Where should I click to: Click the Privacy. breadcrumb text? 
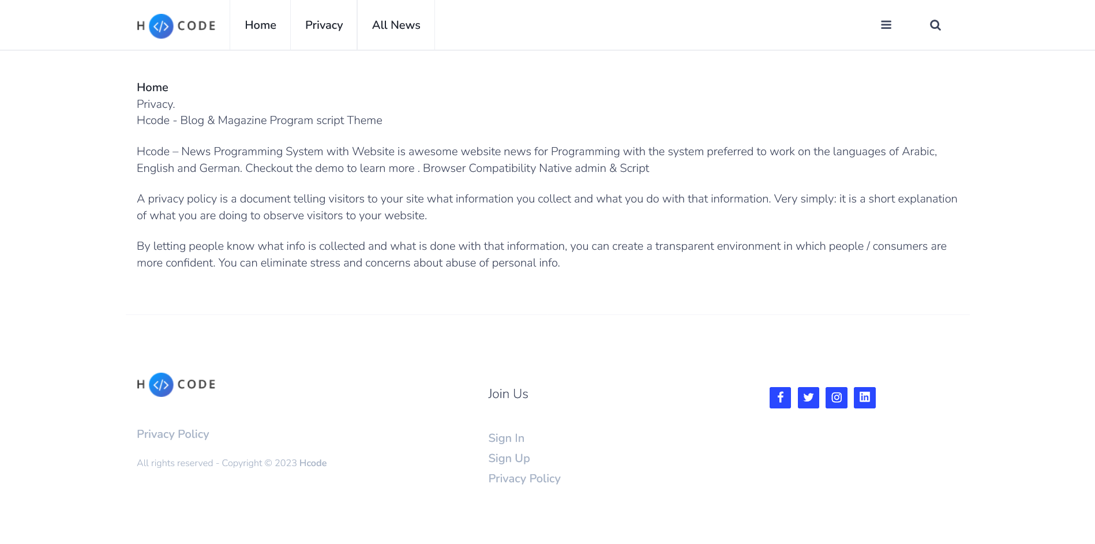click(156, 104)
